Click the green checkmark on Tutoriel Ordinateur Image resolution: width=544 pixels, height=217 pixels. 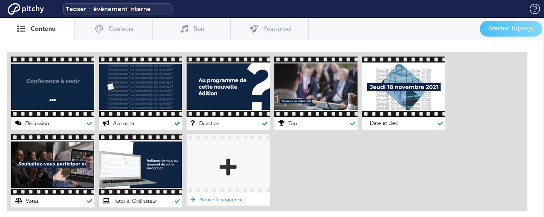tap(177, 201)
